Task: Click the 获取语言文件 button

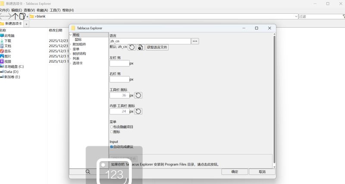Action: coord(157,47)
